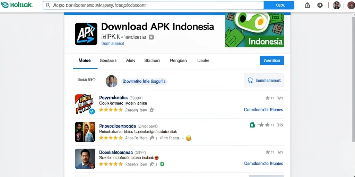Viewport: 355px width, 177px height.
Task: Click the green D badge in Doesalrdoomeat row
Action: (162, 164)
